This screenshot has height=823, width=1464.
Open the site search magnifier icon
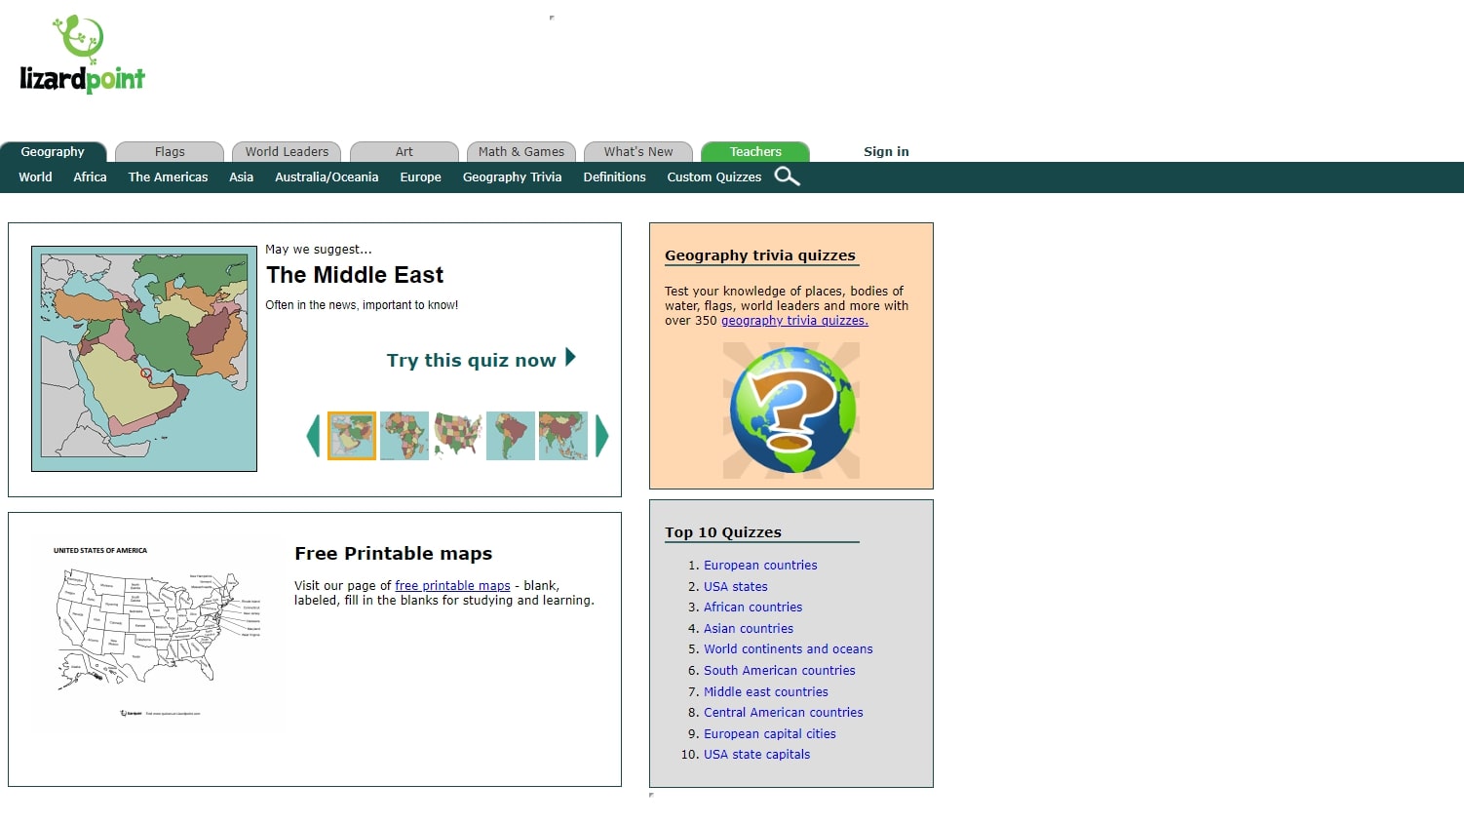(787, 176)
